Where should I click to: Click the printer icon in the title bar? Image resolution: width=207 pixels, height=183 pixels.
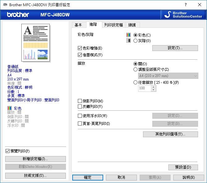(x=5, y=5)
